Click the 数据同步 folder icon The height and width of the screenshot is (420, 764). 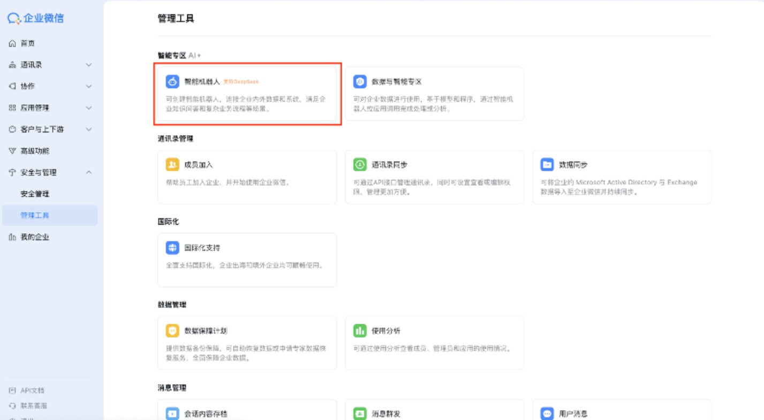[547, 165]
